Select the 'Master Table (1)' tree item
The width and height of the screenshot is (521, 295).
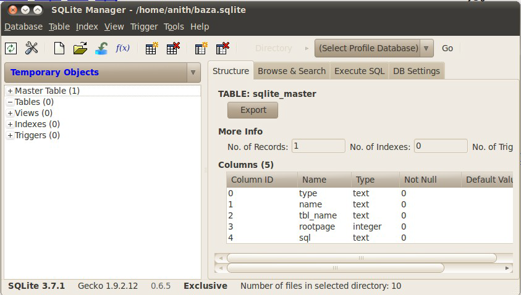click(47, 91)
